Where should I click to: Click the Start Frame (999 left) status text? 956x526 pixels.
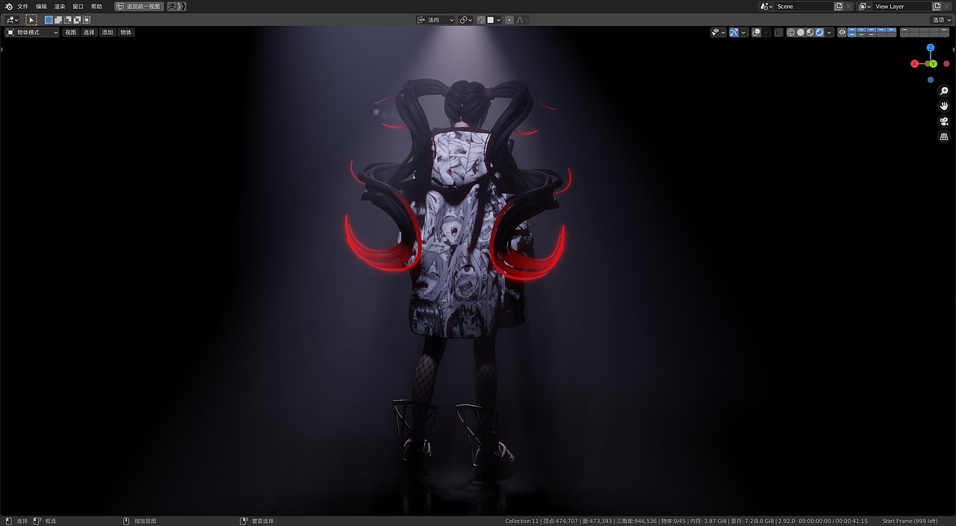(910, 521)
